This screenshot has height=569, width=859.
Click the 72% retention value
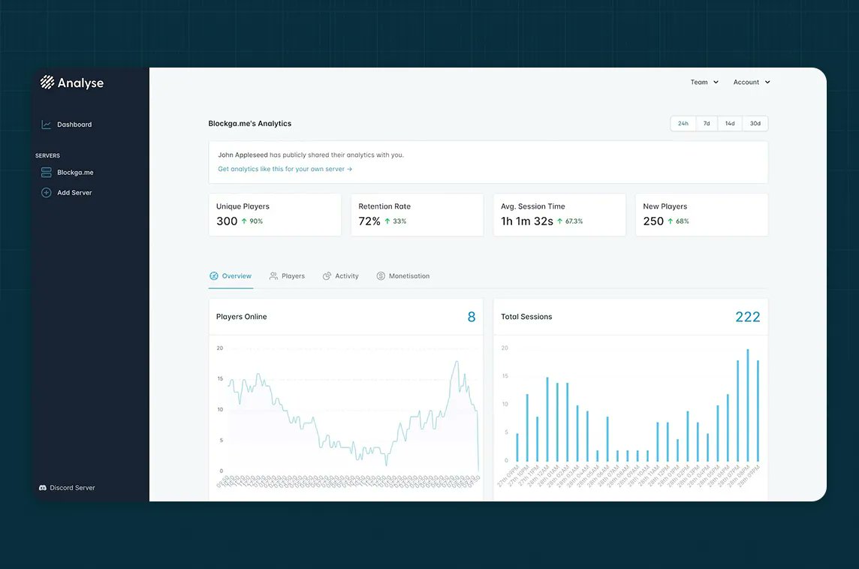(369, 221)
